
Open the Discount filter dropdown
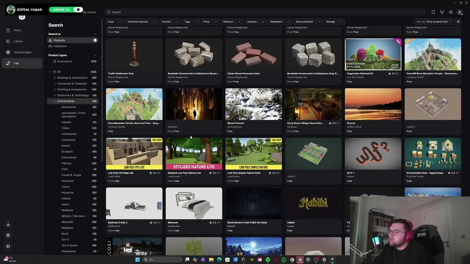pos(232,22)
